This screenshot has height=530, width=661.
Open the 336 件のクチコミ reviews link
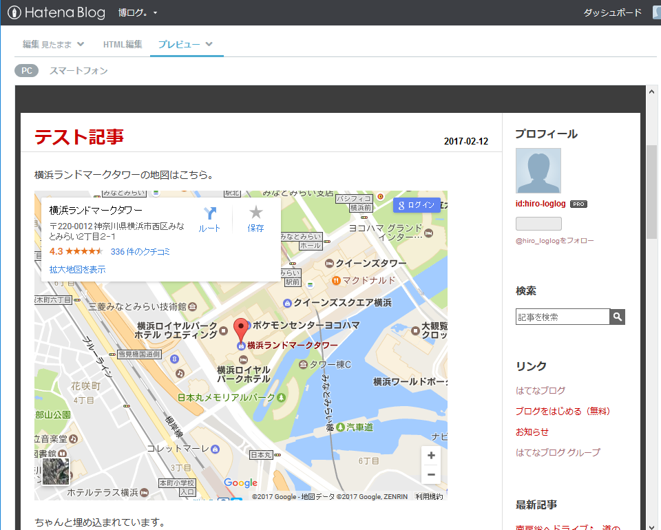tap(140, 251)
